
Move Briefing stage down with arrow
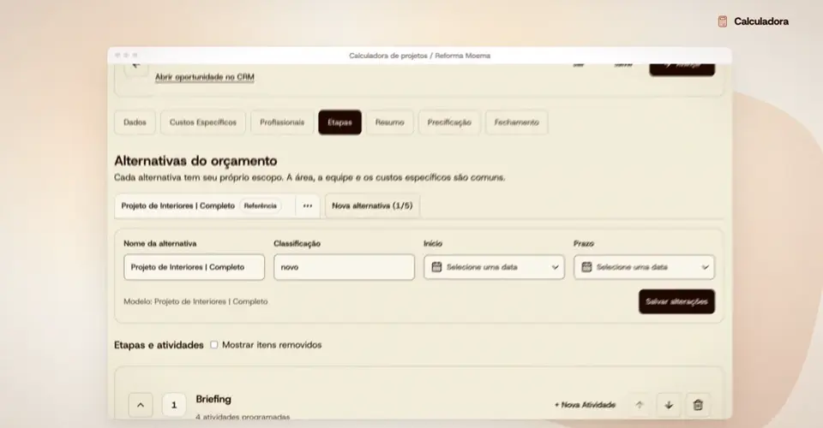(x=669, y=405)
